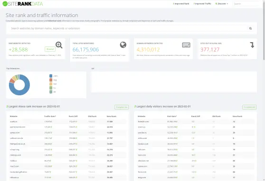Click the globe icon in sites monitored card

[x=123, y=45]
